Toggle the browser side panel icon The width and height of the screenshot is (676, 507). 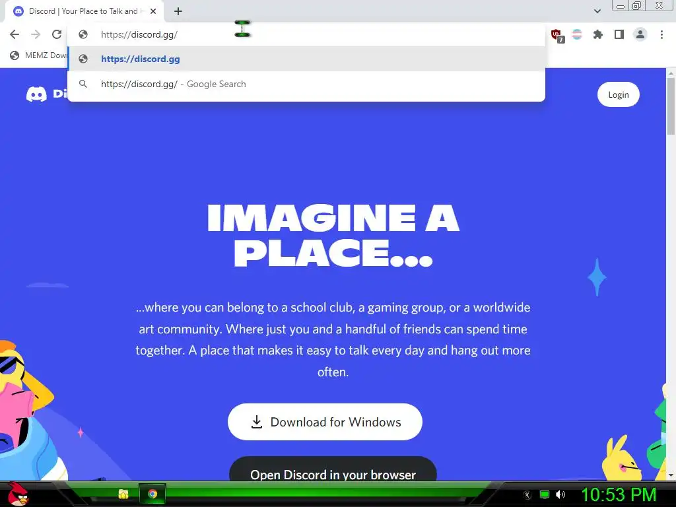[619, 34]
